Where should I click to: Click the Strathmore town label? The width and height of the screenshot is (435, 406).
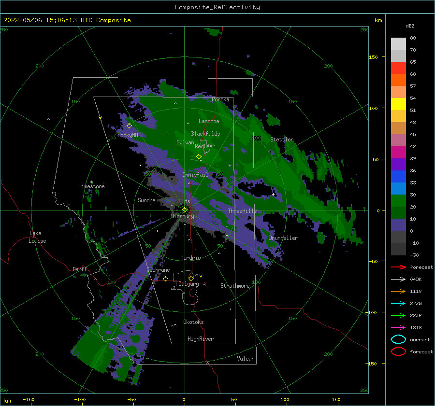click(235, 286)
